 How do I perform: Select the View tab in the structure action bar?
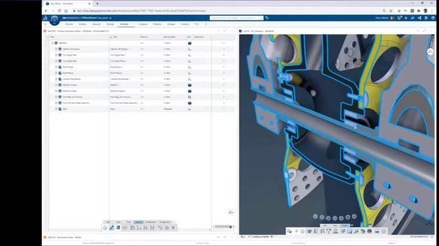[119, 222]
